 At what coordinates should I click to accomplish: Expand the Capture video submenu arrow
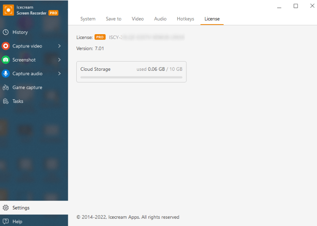pyautogui.click(x=59, y=46)
